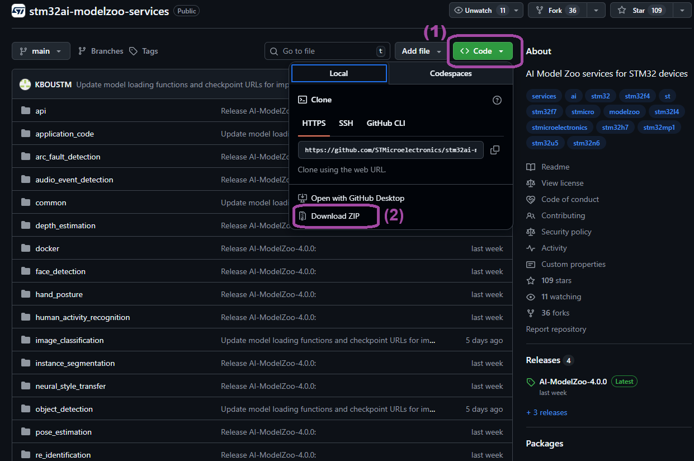
Task: Open the stm32ai-modelzoo-services repository title link
Action: pos(99,11)
